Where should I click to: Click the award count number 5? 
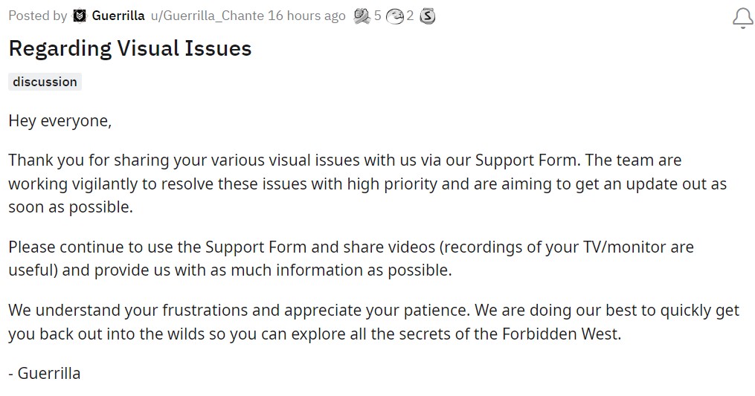[x=378, y=16]
